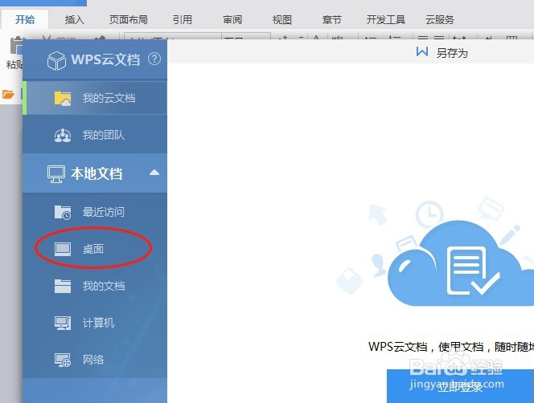Click the computer icon beside 计算机
Viewport: 534px width, 403px height.
(63, 323)
